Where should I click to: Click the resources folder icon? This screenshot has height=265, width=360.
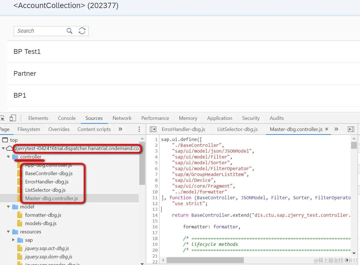pos(15,232)
